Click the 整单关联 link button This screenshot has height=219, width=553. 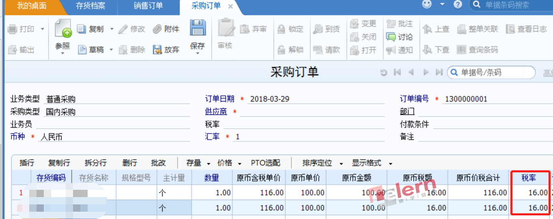(478, 29)
